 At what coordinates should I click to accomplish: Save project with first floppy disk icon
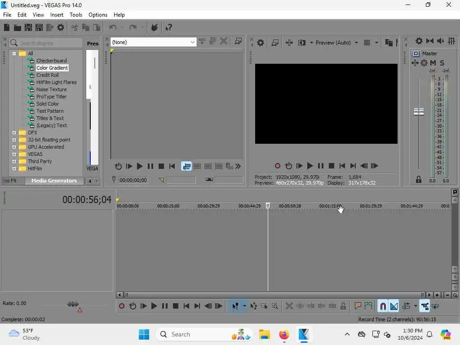click(28, 27)
